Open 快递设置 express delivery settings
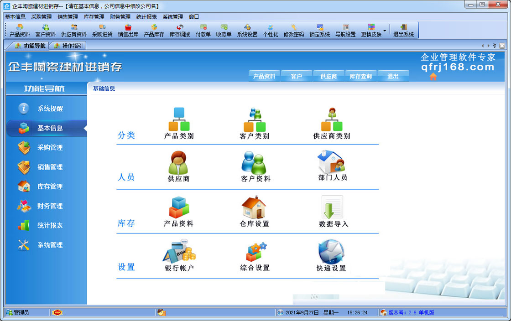 click(x=331, y=251)
